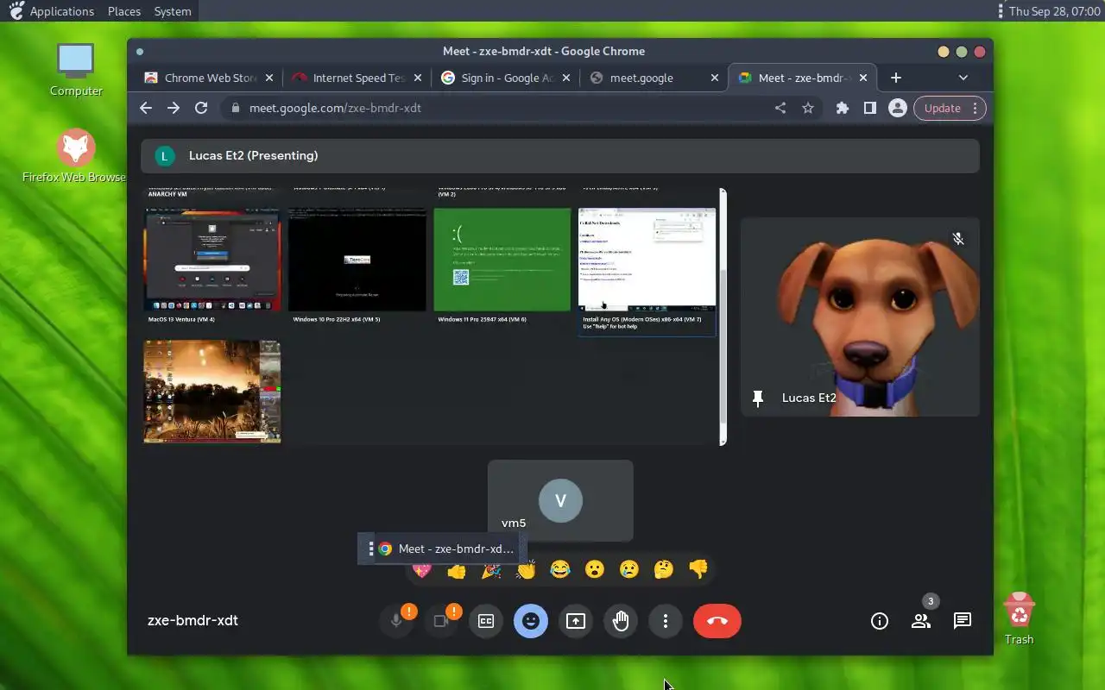Send the surprised face reaction
Viewport: 1105px width, 690px height.
click(595, 570)
